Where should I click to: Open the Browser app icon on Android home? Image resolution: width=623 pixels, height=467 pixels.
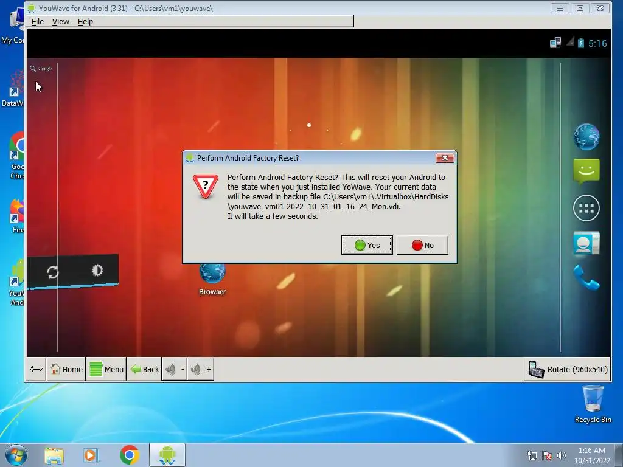coord(212,279)
